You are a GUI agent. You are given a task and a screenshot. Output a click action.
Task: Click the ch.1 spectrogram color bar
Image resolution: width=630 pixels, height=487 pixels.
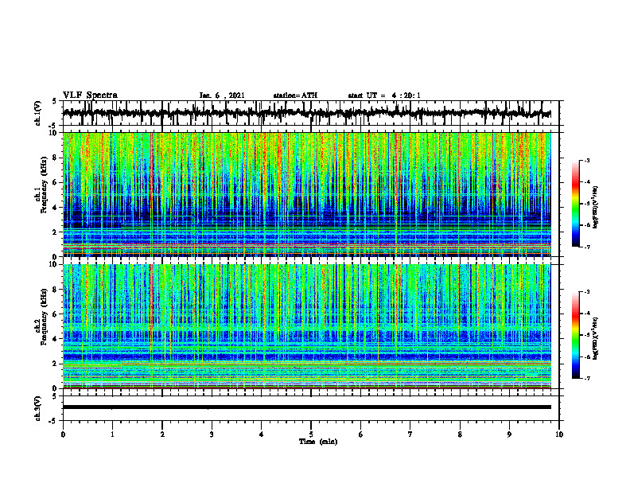pyautogui.click(x=576, y=204)
